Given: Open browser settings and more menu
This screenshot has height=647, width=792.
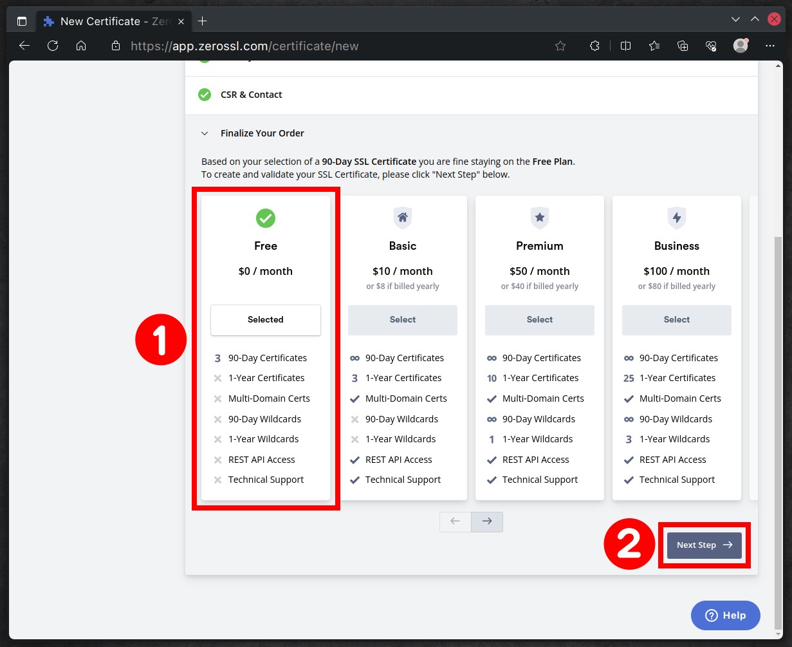Looking at the screenshot, I should pos(770,46).
